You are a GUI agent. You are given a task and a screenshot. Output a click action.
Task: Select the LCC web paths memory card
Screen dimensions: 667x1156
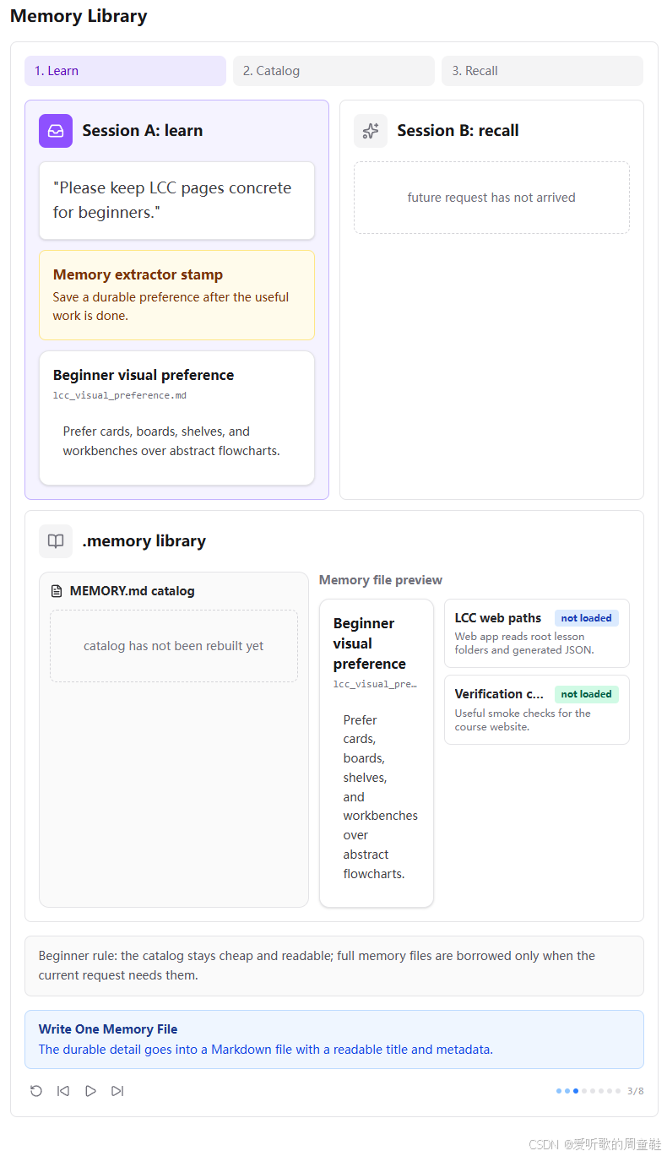(537, 633)
